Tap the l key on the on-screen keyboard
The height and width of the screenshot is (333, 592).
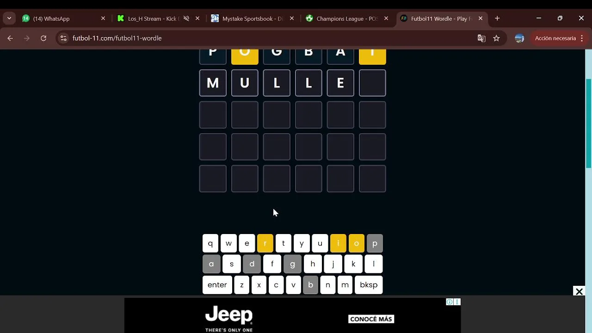[x=374, y=264]
